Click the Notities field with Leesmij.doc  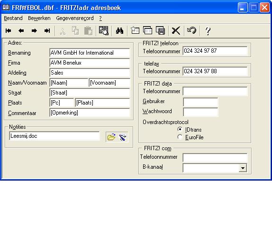(x=54, y=136)
